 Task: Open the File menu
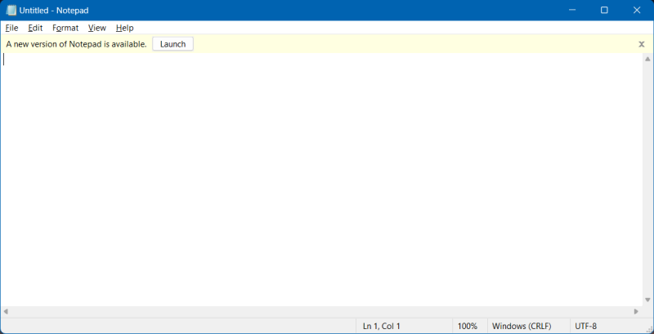coord(11,28)
